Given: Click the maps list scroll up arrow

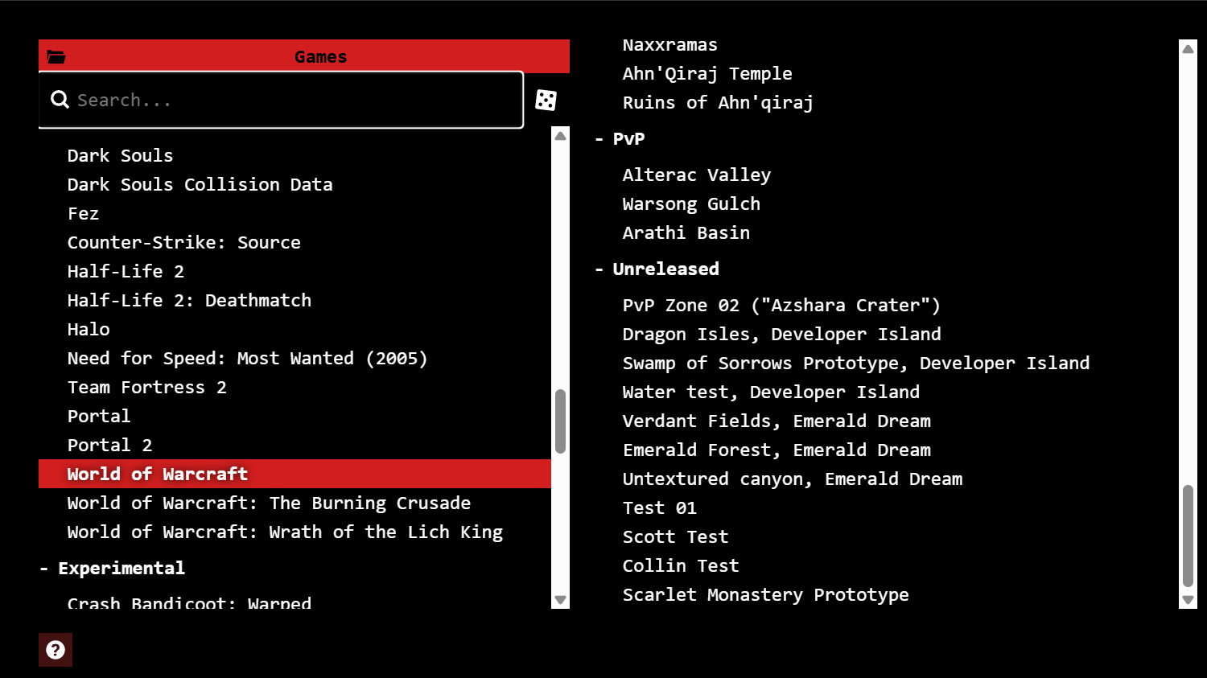Looking at the screenshot, I should (x=1188, y=48).
